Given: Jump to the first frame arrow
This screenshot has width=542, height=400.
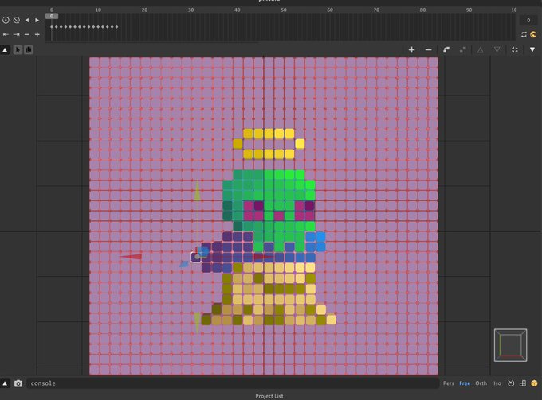Looking at the screenshot, I should coord(6,34).
